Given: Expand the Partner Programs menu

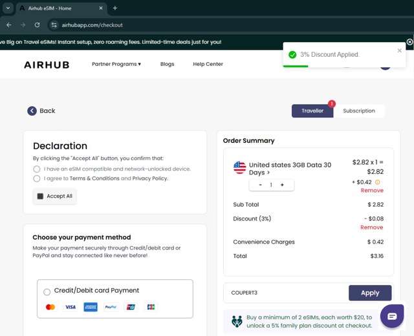Looking at the screenshot, I should pyautogui.click(x=116, y=64).
